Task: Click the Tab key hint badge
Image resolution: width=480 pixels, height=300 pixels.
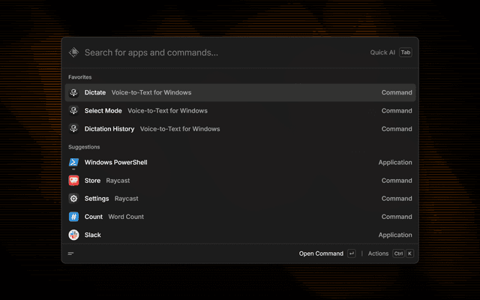Action: 405,52
